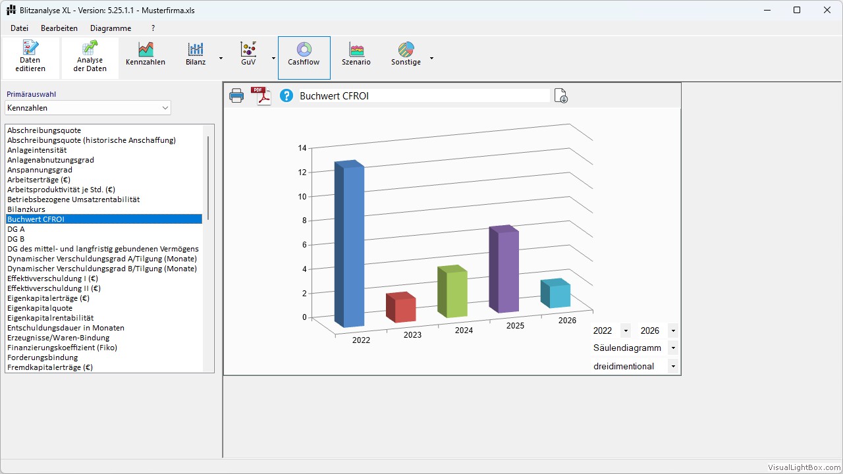This screenshot has height=474, width=843.
Task: Select Dynamischer Verschuldungsgrad A/Tilgung (Monate)
Action: [x=104, y=259]
